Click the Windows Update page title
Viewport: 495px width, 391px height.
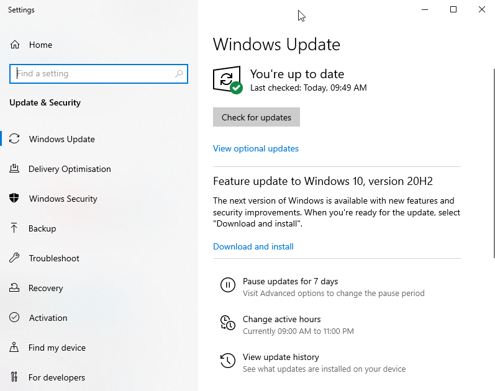(x=276, y=44)
